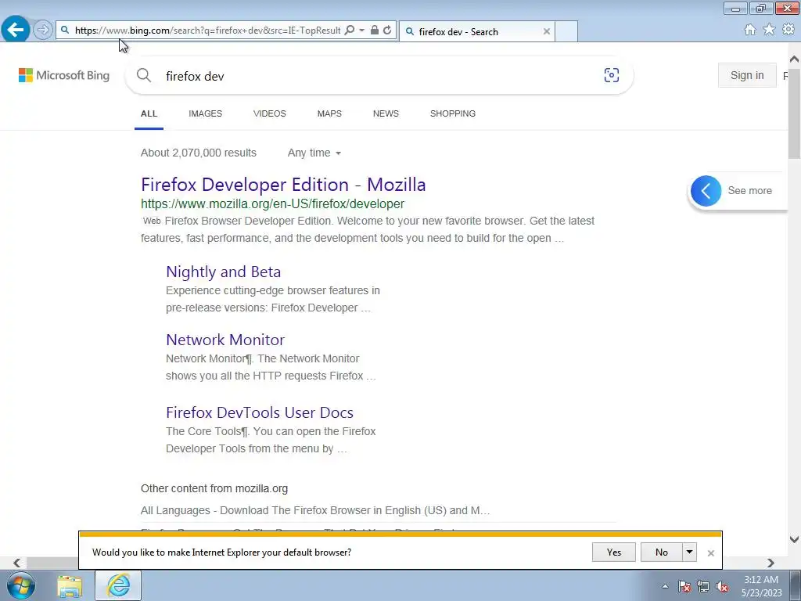View the security lock icon in address bar
The width and height of the screenshot is (801, 601).
pyautogui.click(x=375, y=31)
